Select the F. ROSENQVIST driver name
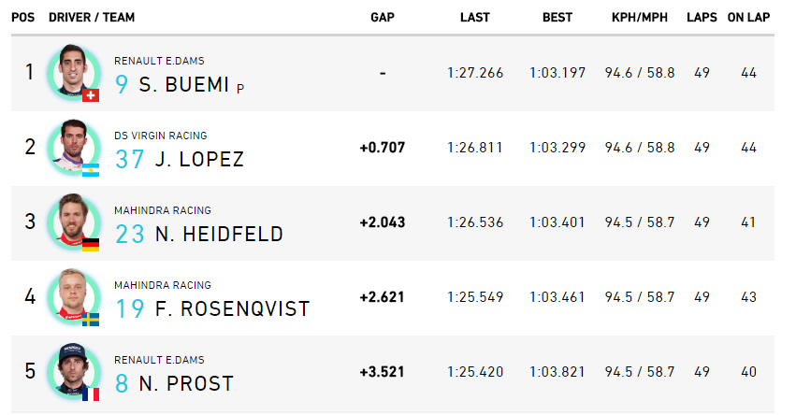Viewport: 796px width, 415px height. tap(232, 308)
